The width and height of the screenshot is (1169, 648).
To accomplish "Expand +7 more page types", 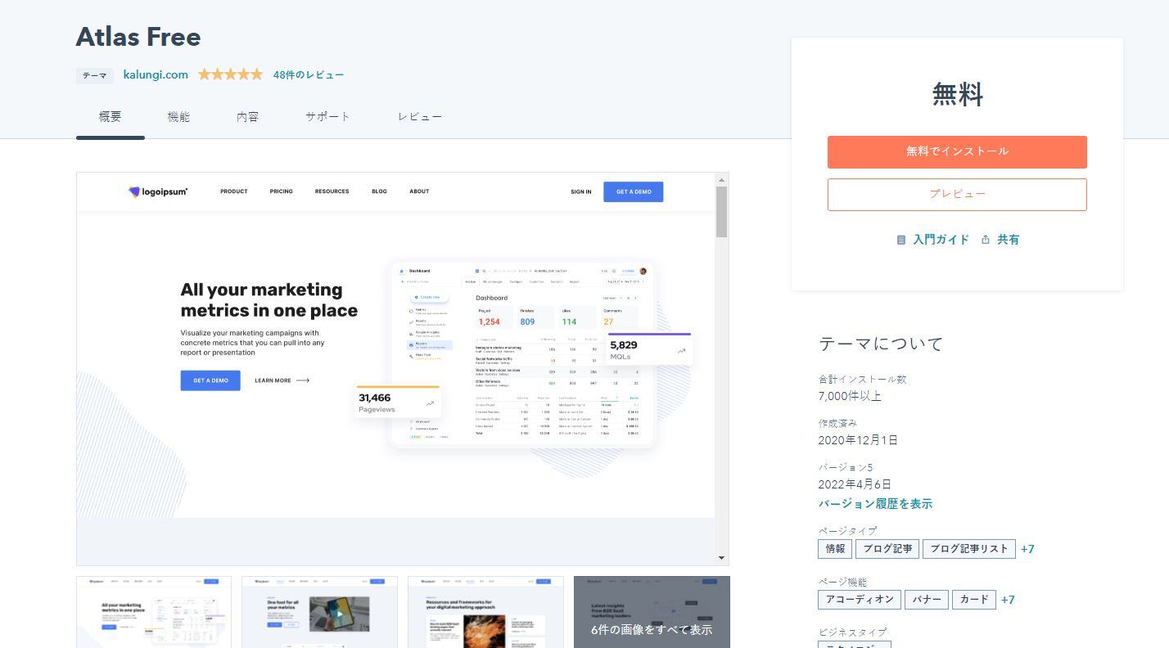I will point(1027,549).
